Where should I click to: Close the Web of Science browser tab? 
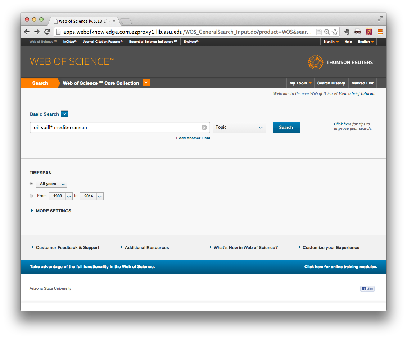tap(114, 21)
